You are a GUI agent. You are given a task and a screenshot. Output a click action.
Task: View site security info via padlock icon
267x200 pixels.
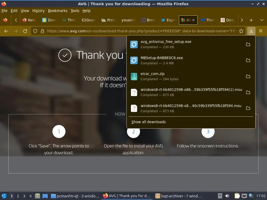[43, 31]
